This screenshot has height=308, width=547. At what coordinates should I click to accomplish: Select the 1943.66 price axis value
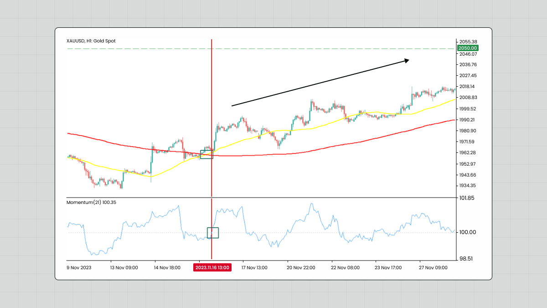click(x=468, y=175)
